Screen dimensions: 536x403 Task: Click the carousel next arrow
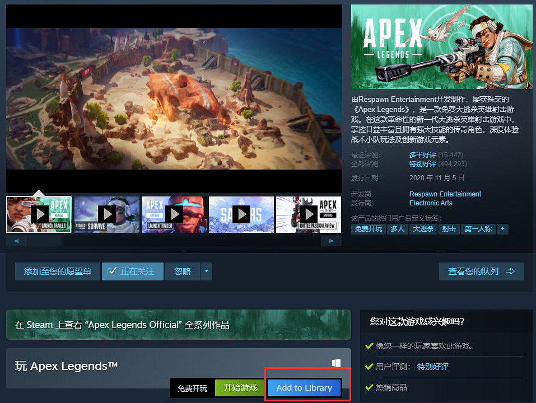point(332,241)
